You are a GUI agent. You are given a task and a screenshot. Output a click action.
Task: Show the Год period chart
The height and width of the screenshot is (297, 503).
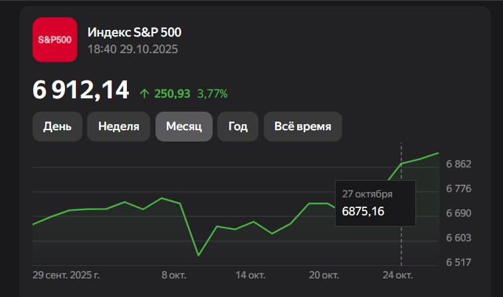coord(238,126)
